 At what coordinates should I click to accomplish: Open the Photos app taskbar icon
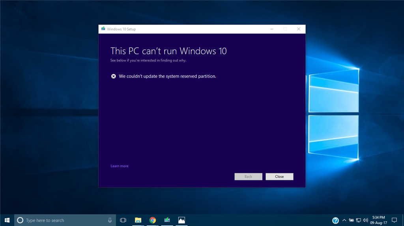181,220
